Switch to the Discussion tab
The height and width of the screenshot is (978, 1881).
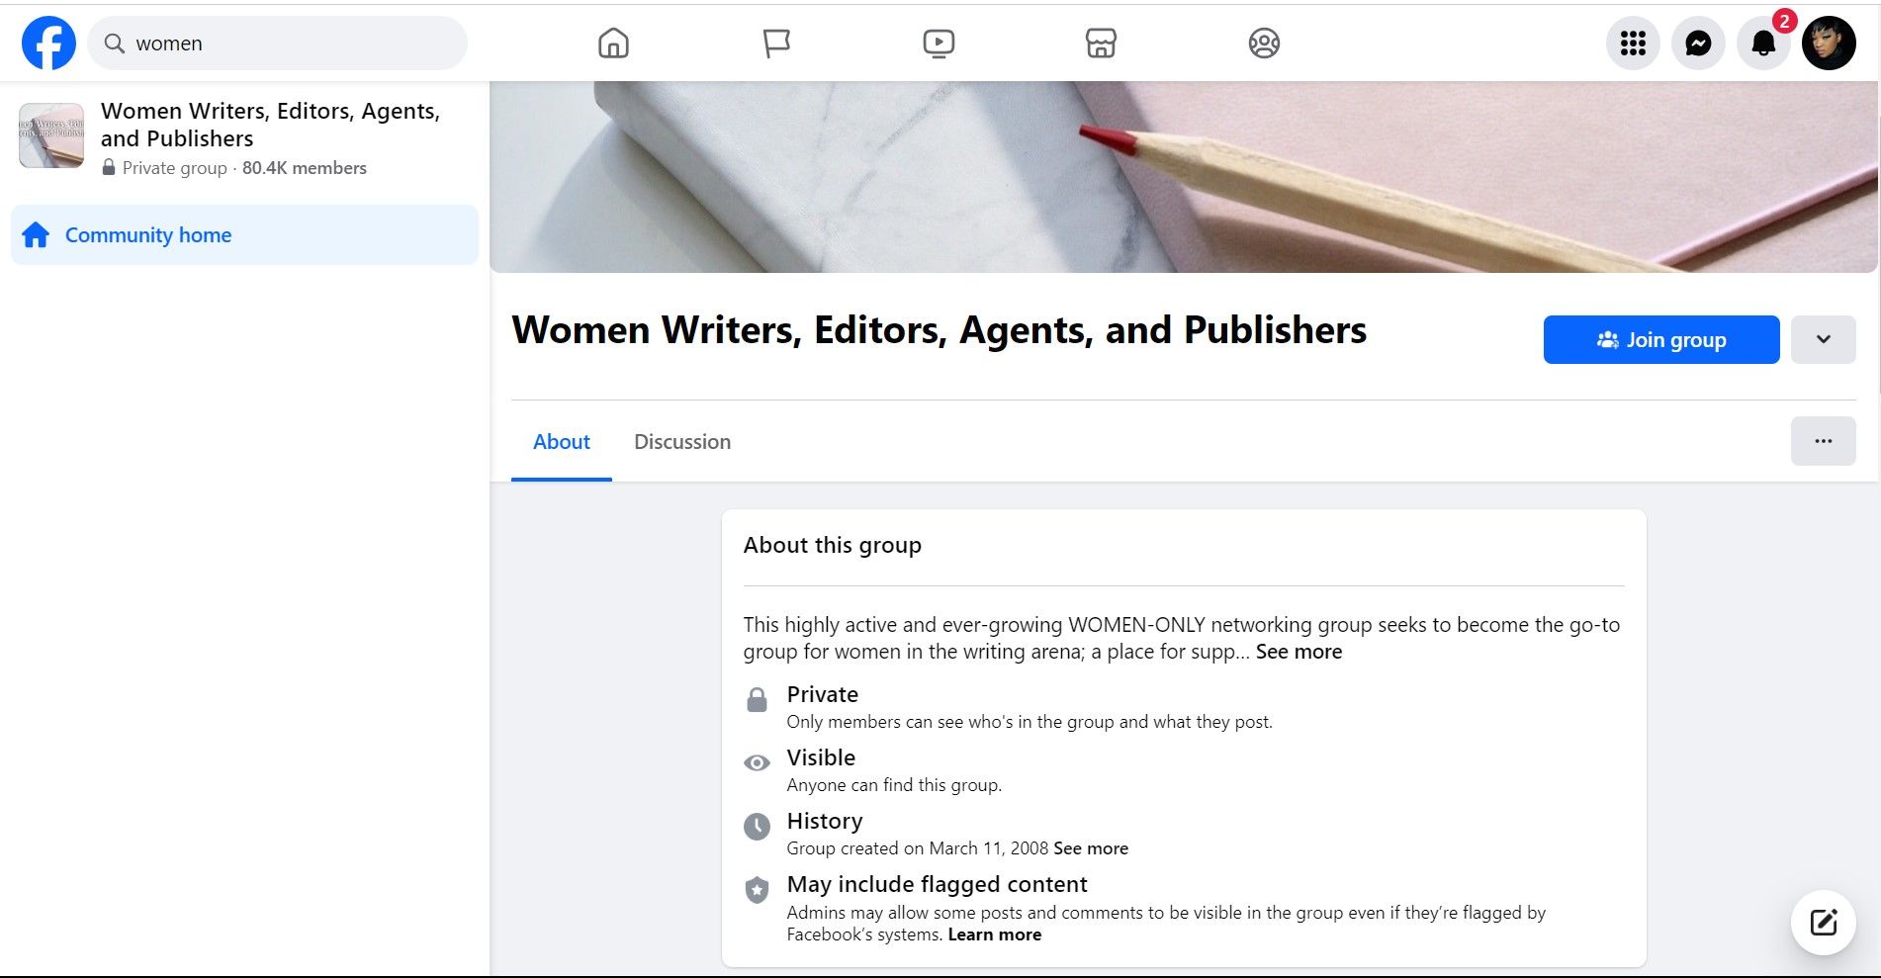pos(681,441)
